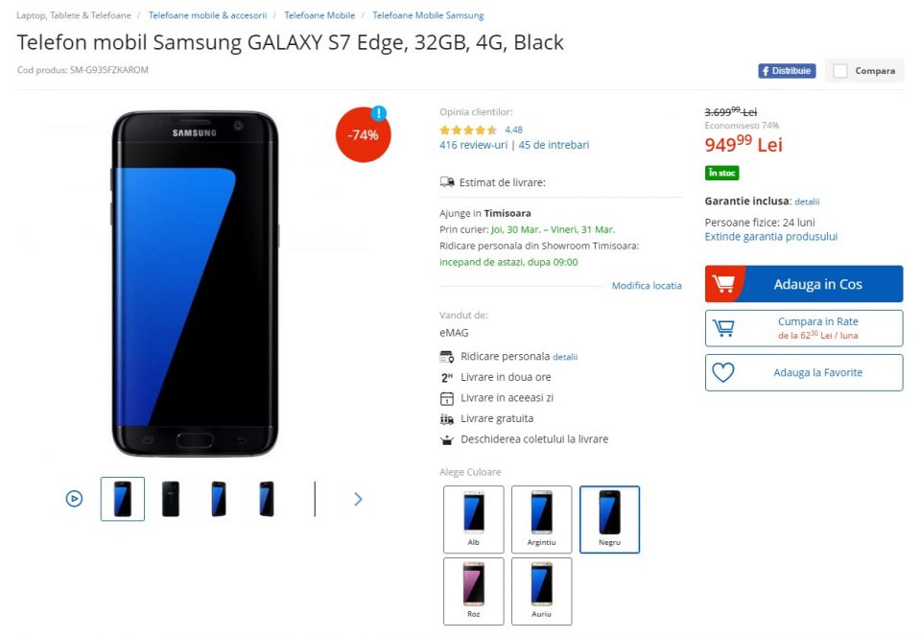This screenshot has height=638, width=921.
Task: Choose the Roz color variant
Action: click(473, 591)
